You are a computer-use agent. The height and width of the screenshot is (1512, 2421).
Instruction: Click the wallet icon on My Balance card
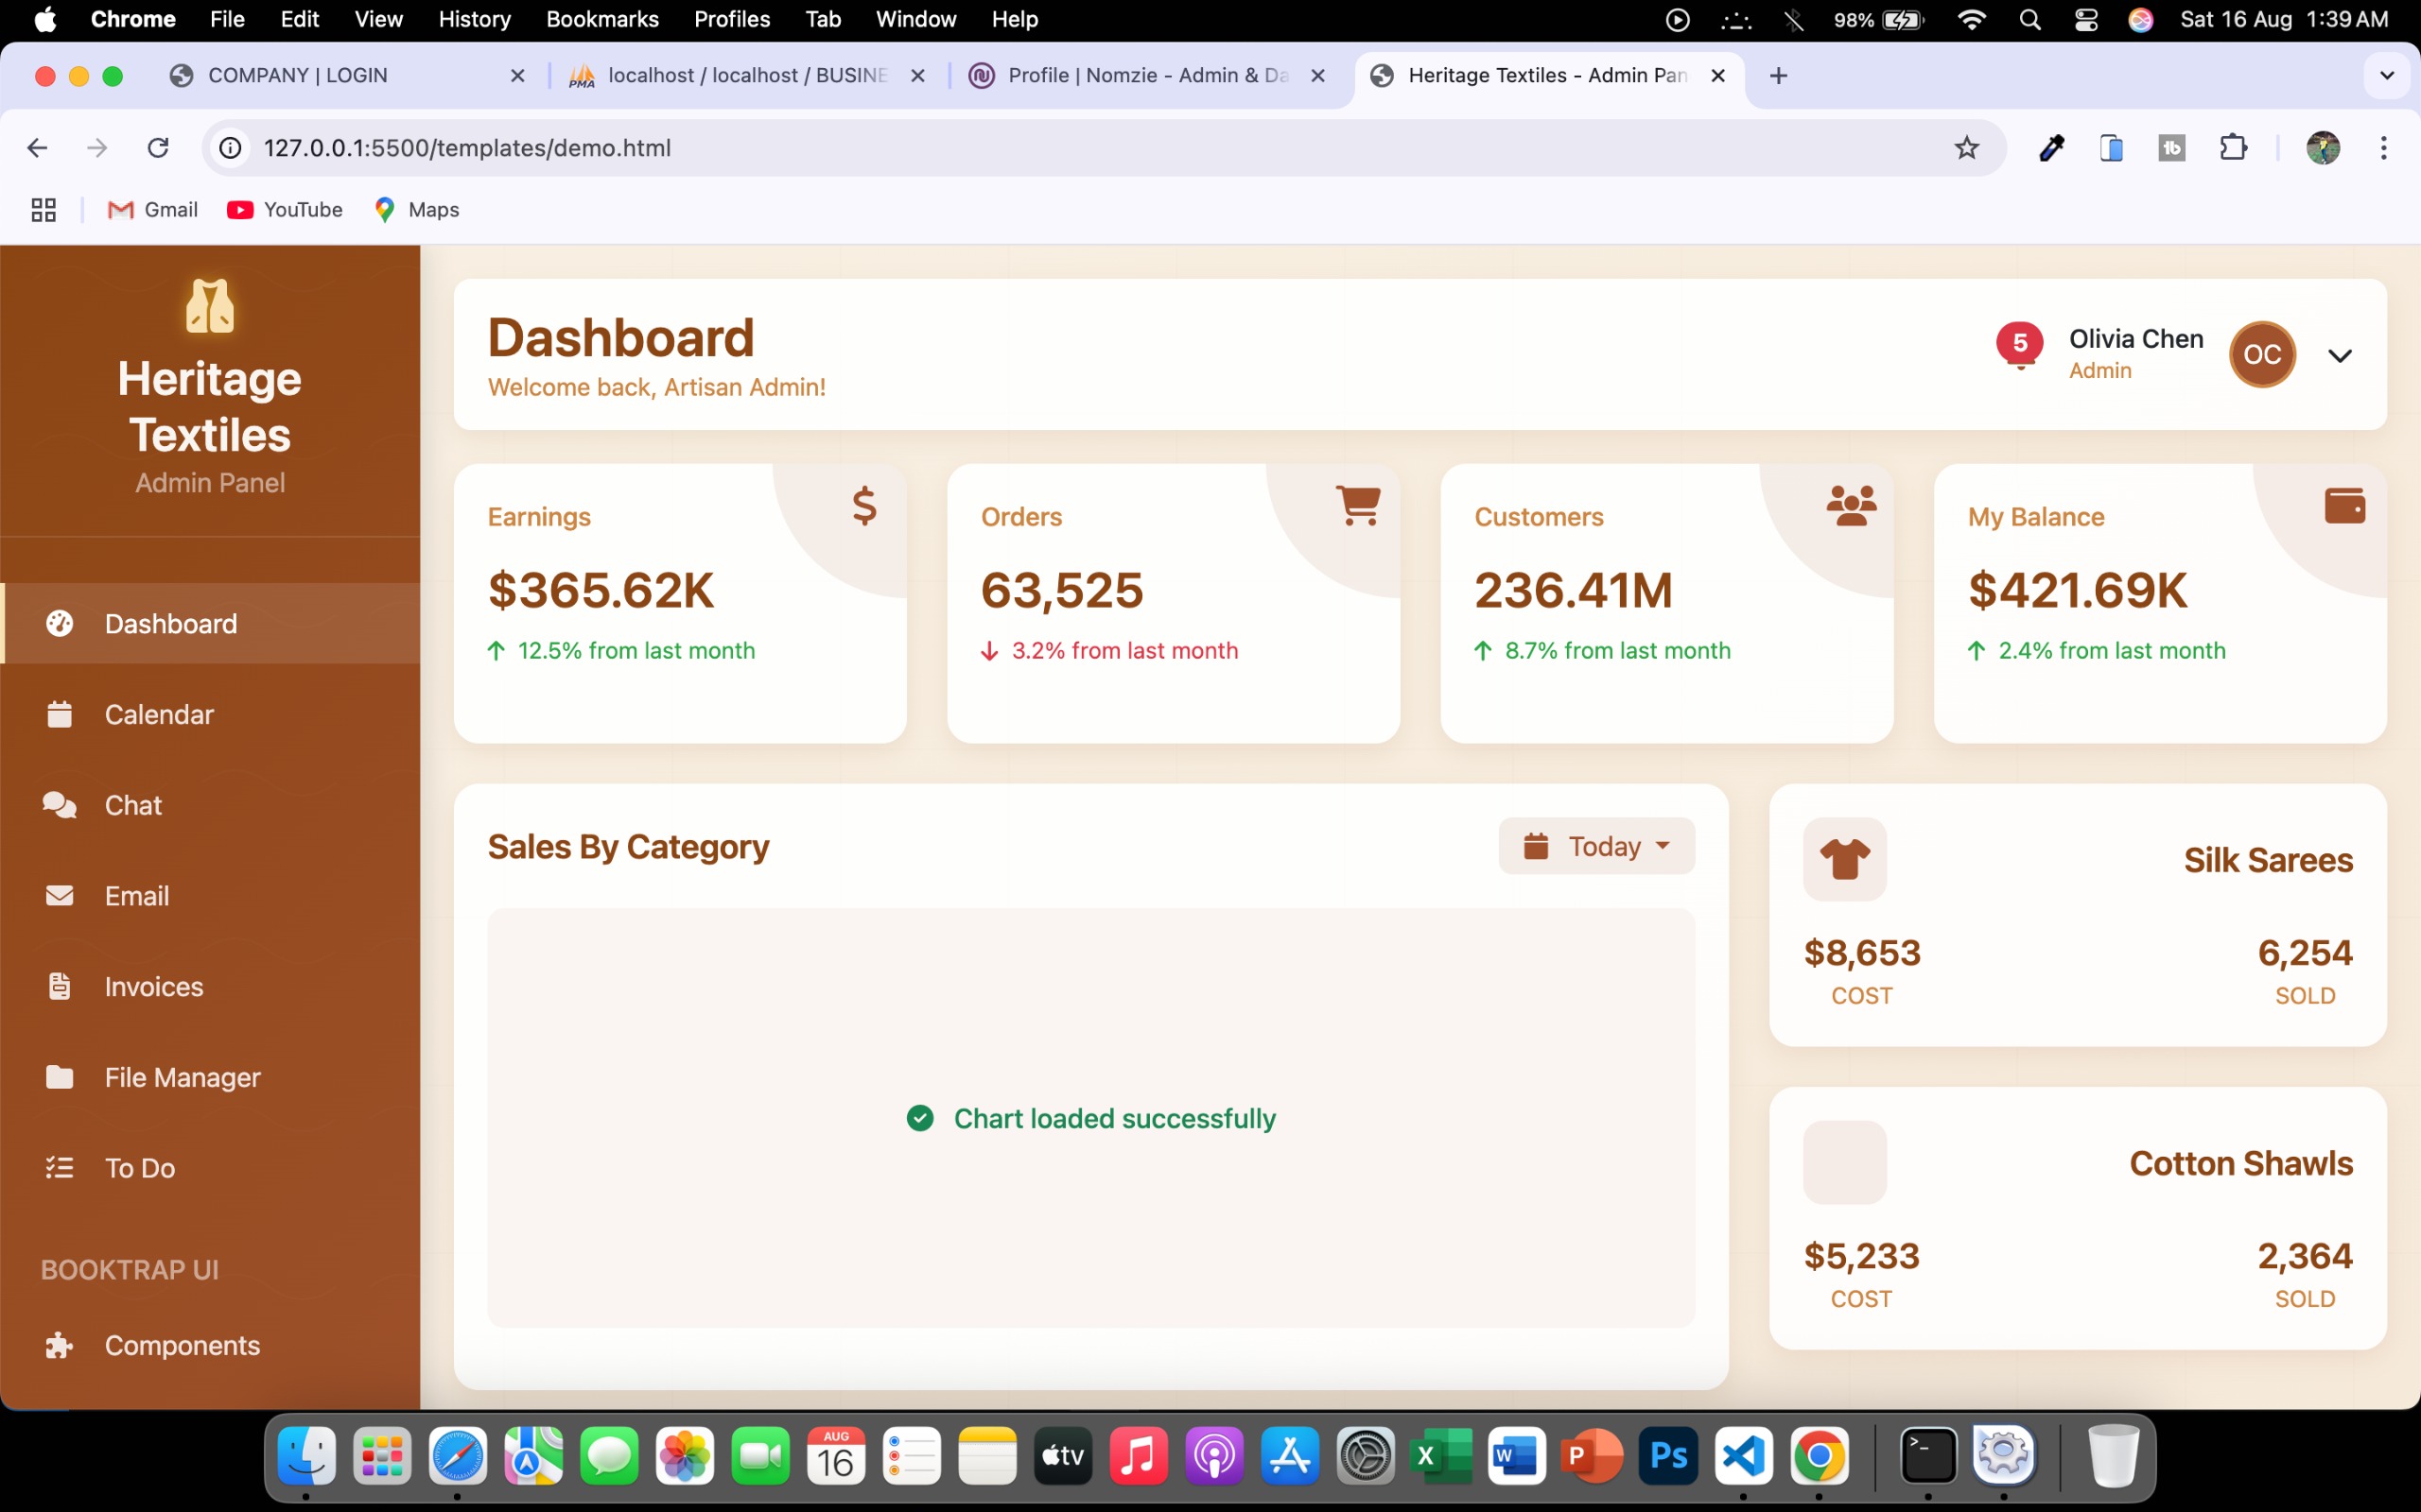coord(2344,506)
